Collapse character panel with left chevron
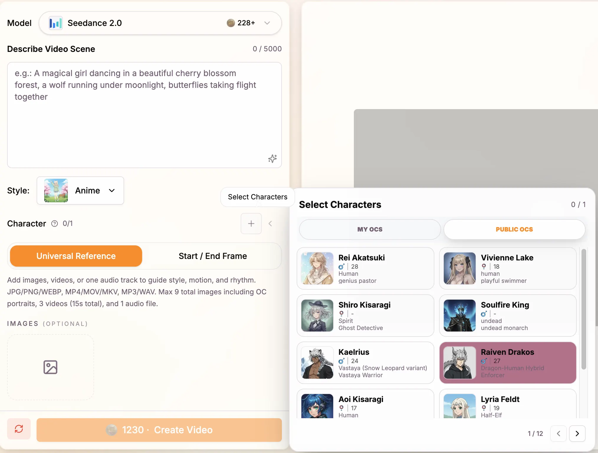Viewport: 598px width, 453px height. [x=270, y=224]
